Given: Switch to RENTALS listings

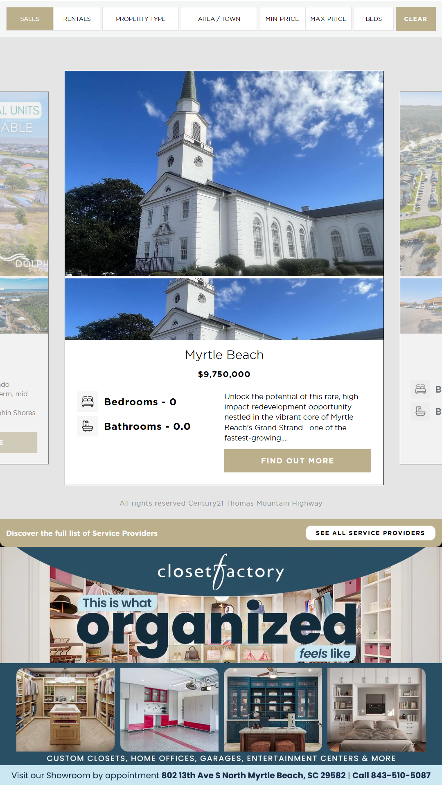Looking at the screenshot, I should coord(77,19).
